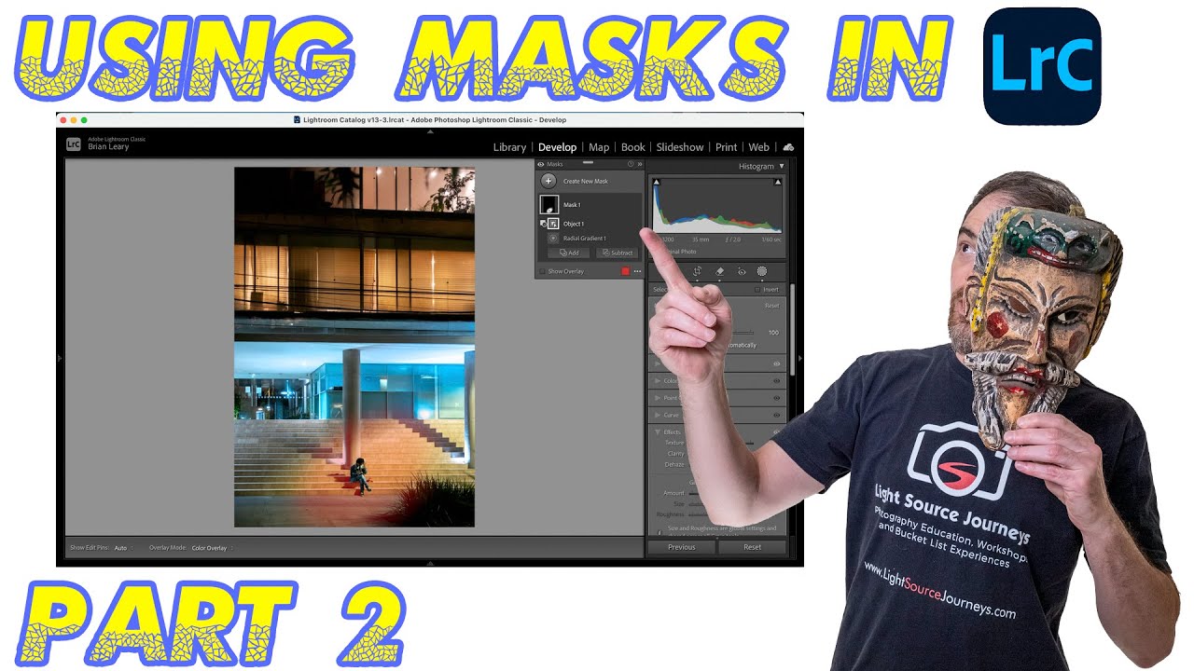The width and height of the screenshot is (1194, 671).
Task: Toggle eye icon on Point Color row
Action: click(776, 398)
